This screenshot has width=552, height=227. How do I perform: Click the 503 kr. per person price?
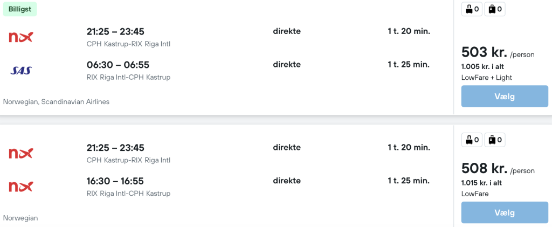click(484, 52)
